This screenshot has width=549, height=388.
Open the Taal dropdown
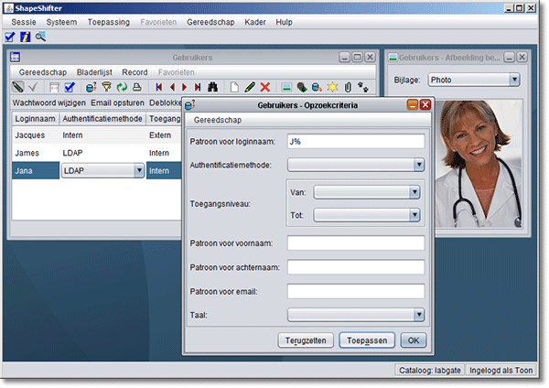click(x=419, y=315)
